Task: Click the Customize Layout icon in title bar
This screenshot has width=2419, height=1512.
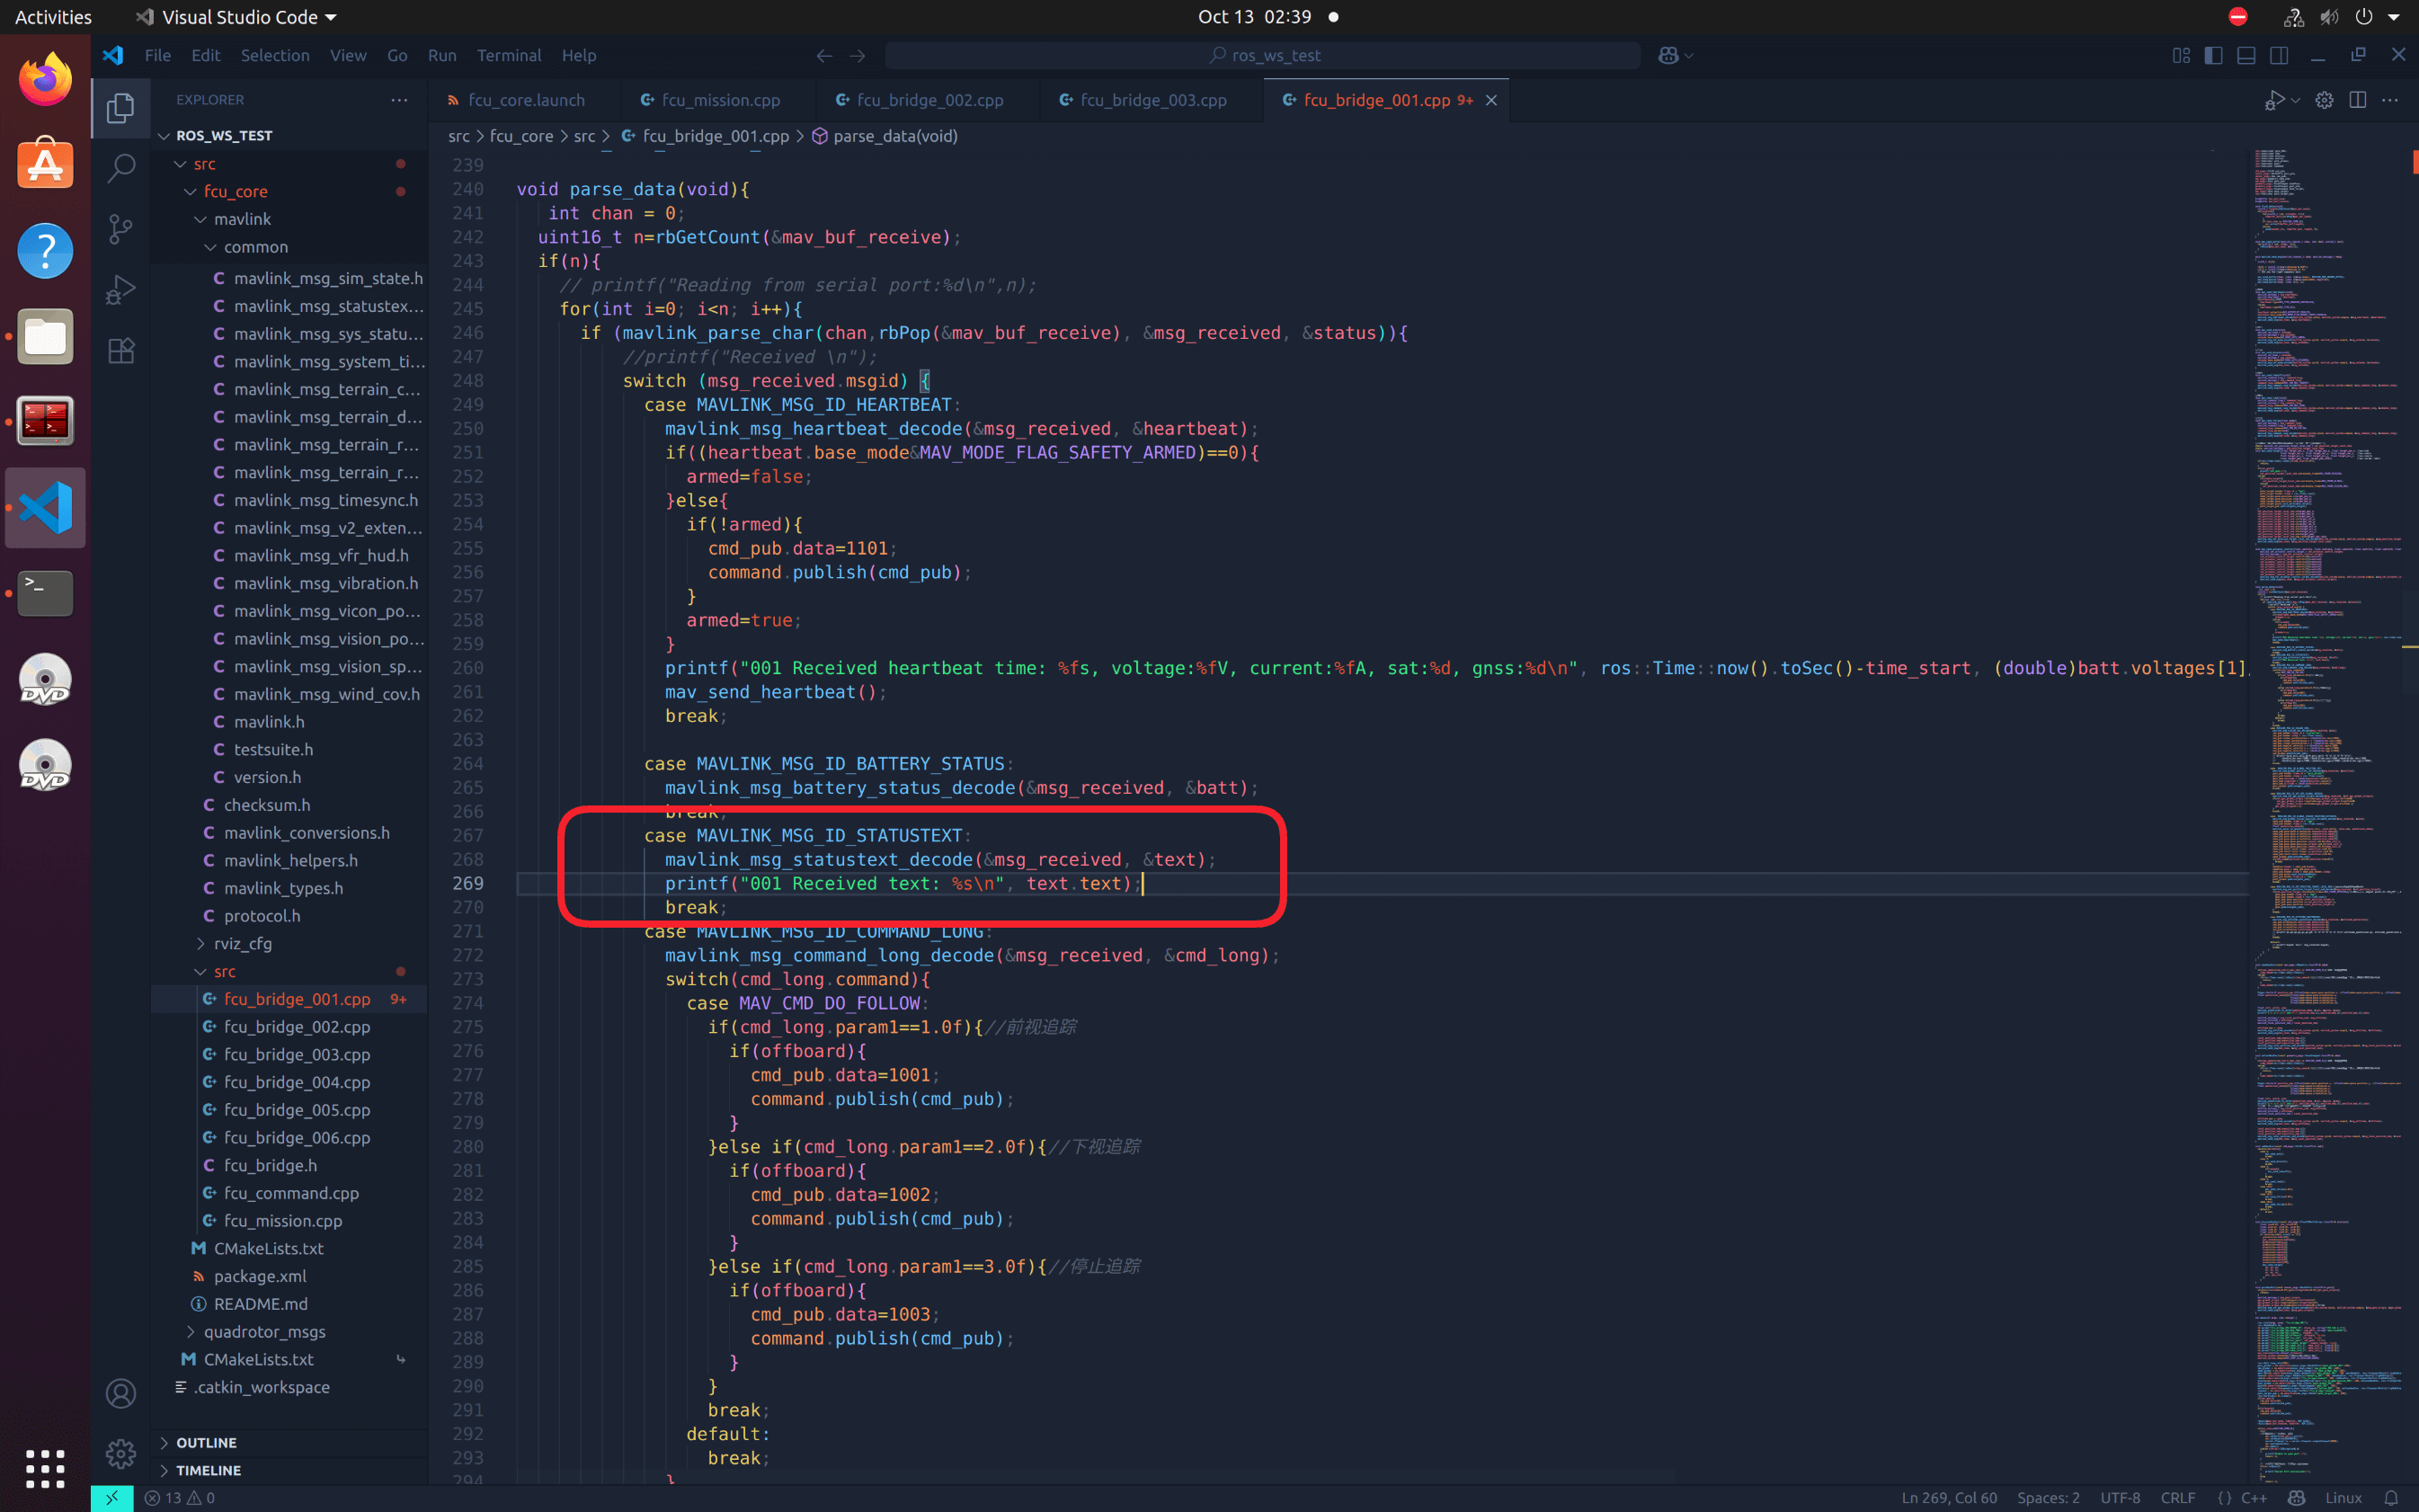Action: click(x=2182, y=55)
